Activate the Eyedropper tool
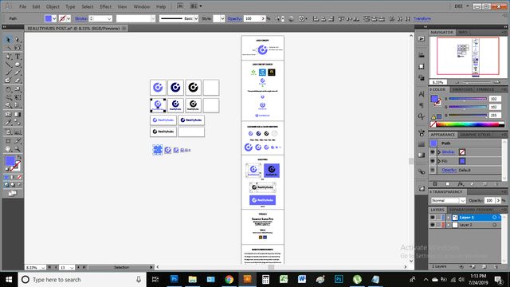Image resolution: width=510 pixels, height=287 pixels. [x=8, y=123]
